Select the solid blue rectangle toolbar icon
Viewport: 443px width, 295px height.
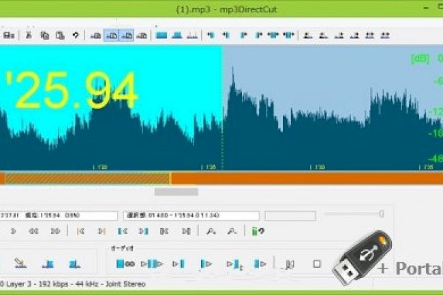[x=162, y=35]
